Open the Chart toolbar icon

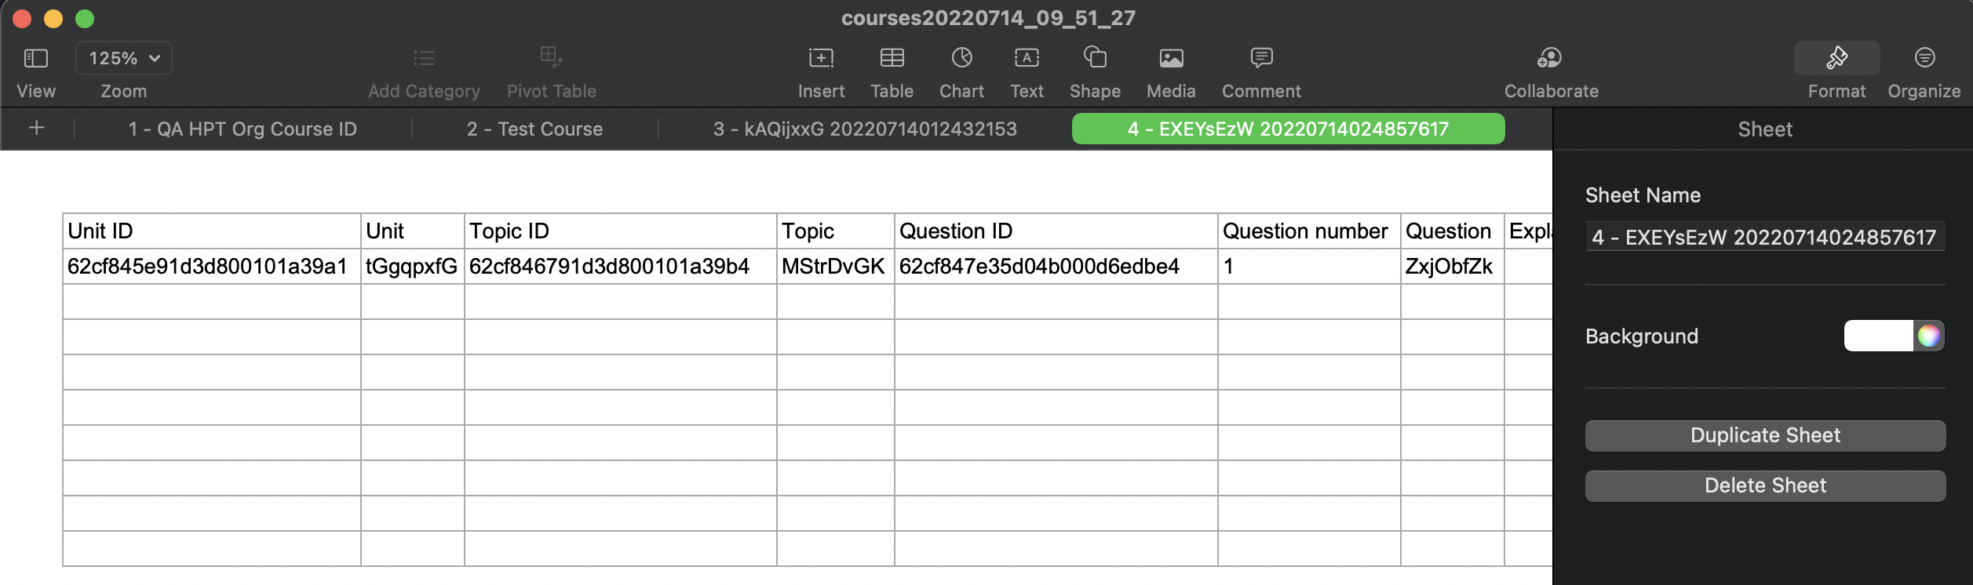pyautogui.click(x=961, y=57)
